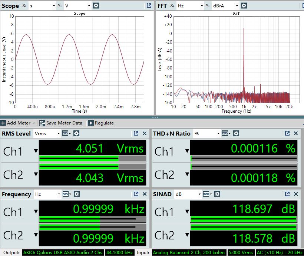Viewport: 304px width, 256px height.
Task: Pop out the SINAD meter
Action: (287, 194)
